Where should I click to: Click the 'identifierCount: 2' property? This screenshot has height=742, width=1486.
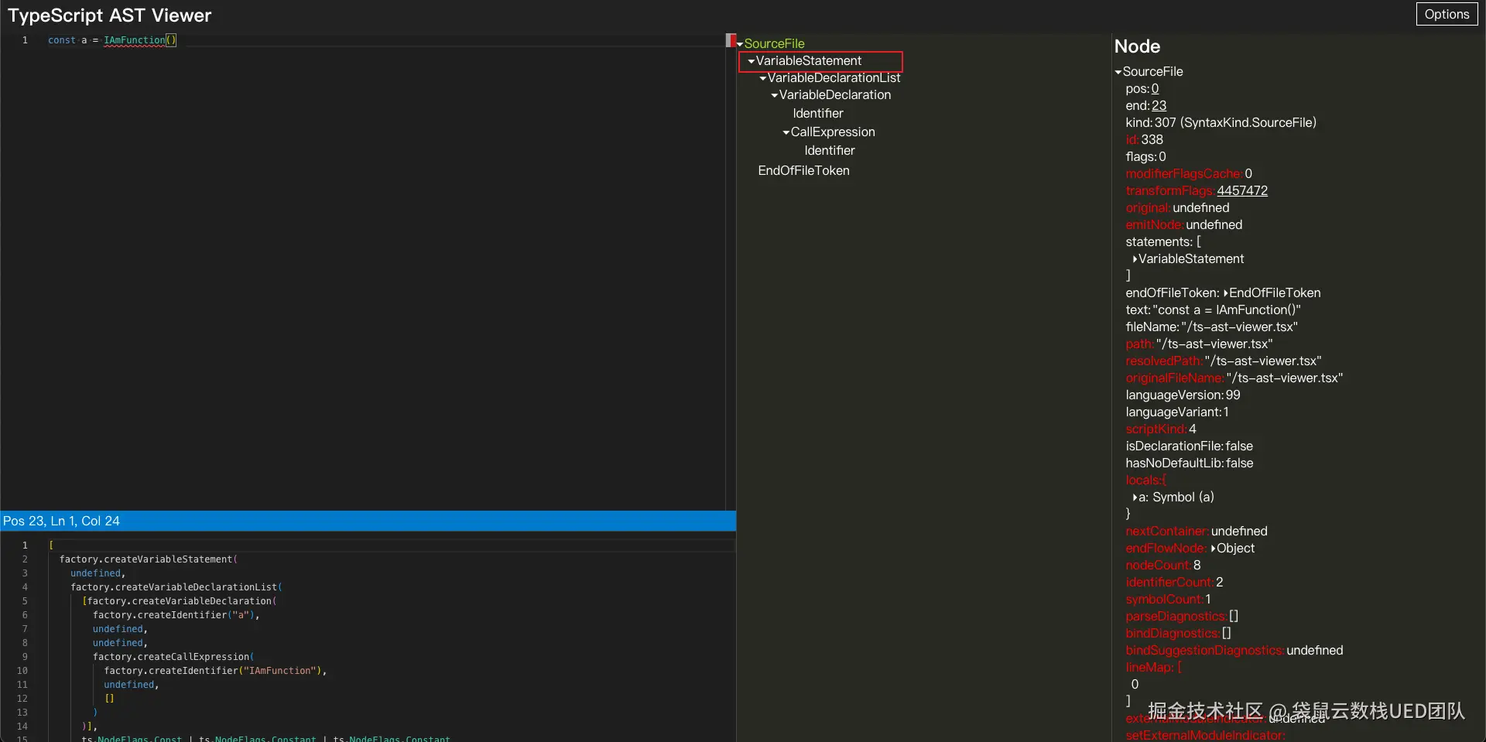1174,583
